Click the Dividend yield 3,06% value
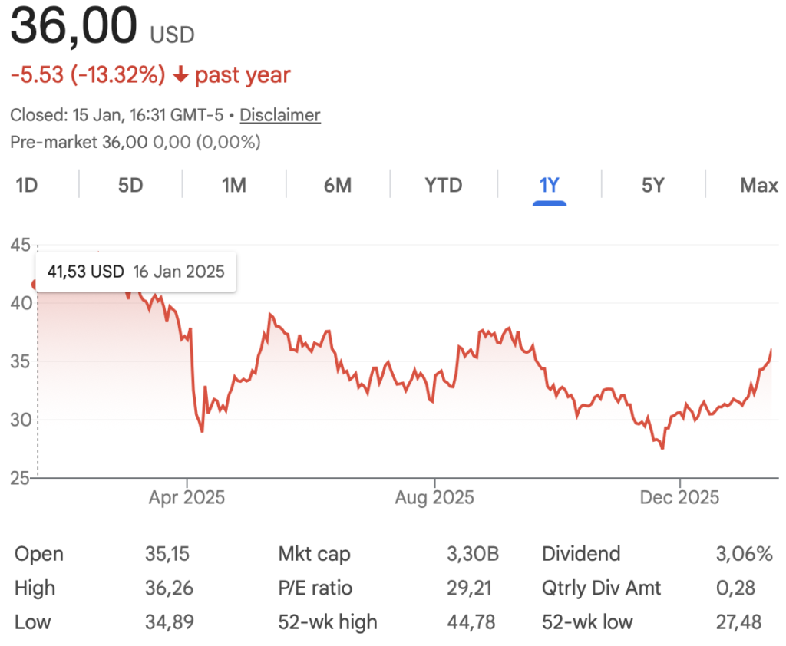Image resolution: width=786 pixels, height=646 pixels. pyautogui.click(x=744, y=554)
